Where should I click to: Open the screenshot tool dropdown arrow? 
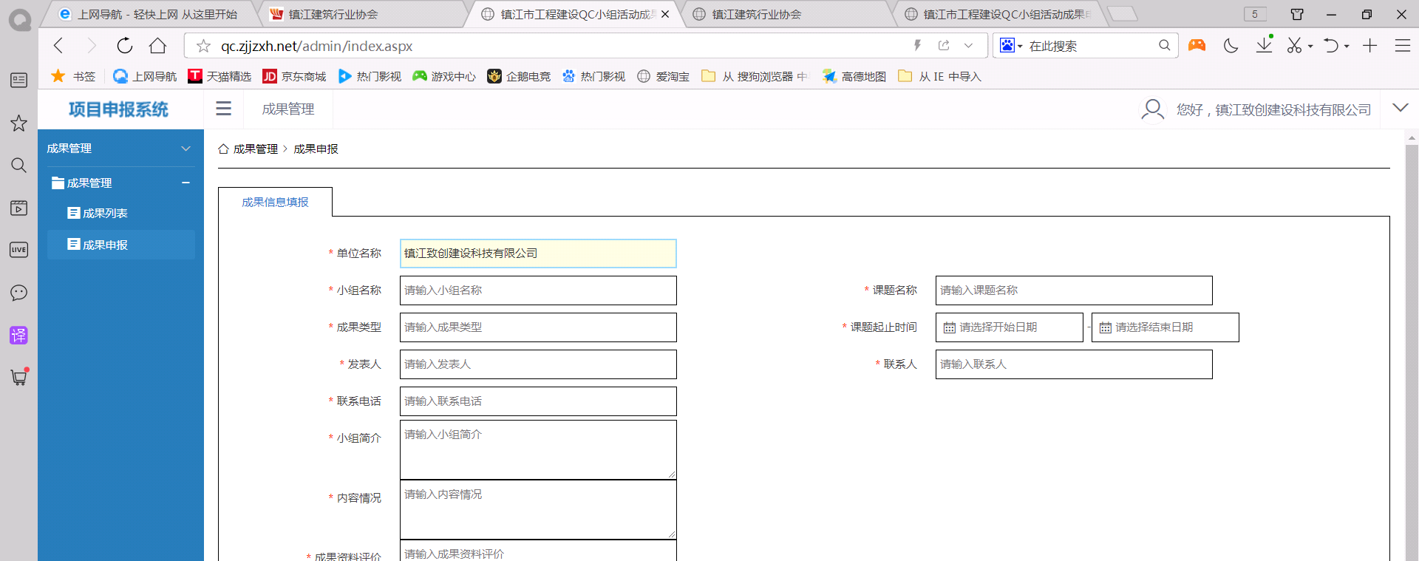point(1310,46)
